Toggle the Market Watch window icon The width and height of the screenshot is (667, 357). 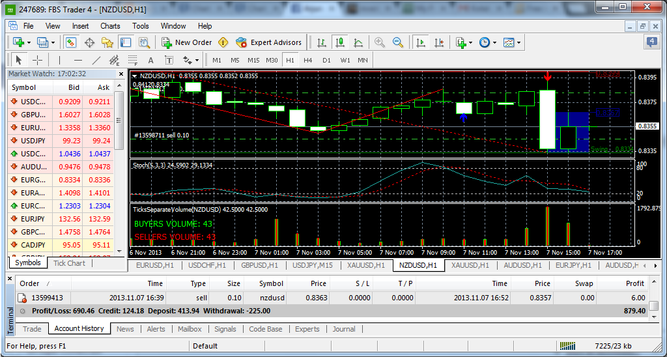point(70,42)
